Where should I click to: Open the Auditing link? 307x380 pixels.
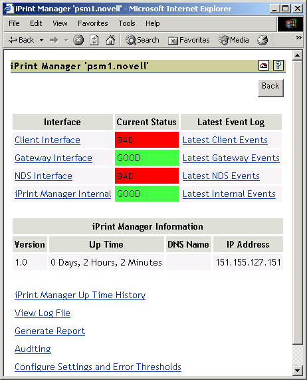coord(33,349)
